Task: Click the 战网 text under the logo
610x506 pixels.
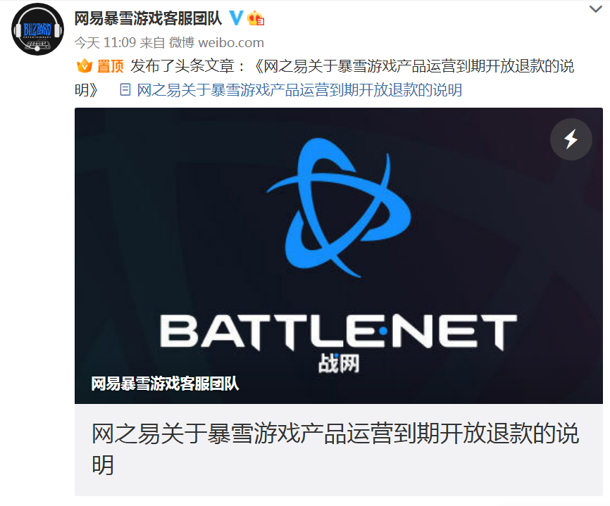Action: coord(338,364)
